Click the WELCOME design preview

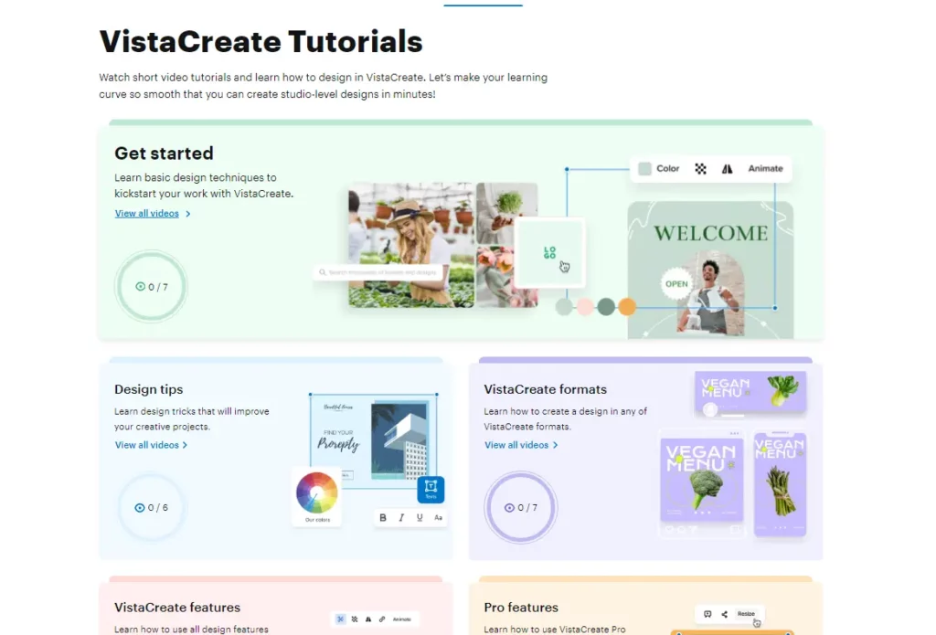(710, 270)
